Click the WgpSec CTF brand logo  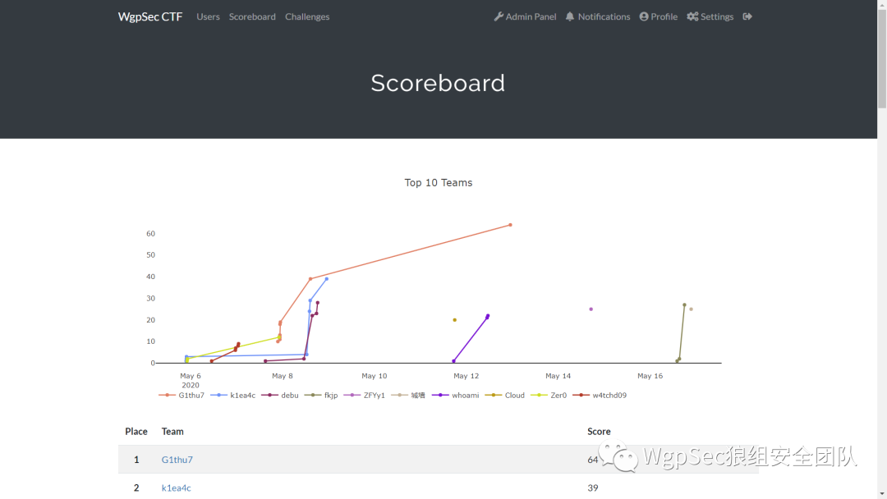point(149,16)
